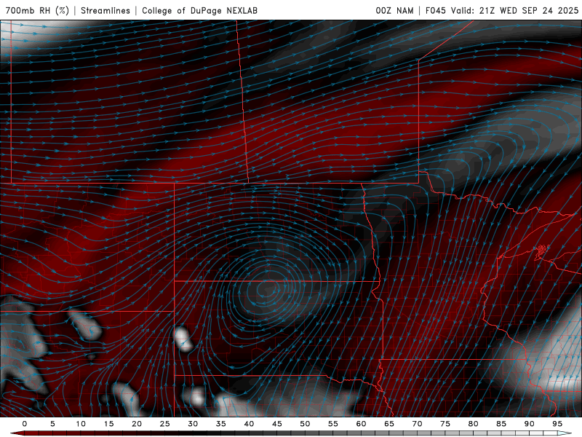This screenshot has width=582, height=437.
Task: Click 'College of DuPage NEXLAB' header text
Action: [x=199, y=10]
